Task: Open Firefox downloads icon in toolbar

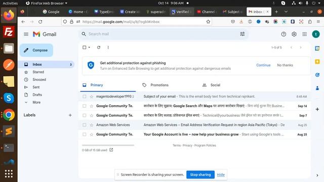Action: click(x=241, y=22)
